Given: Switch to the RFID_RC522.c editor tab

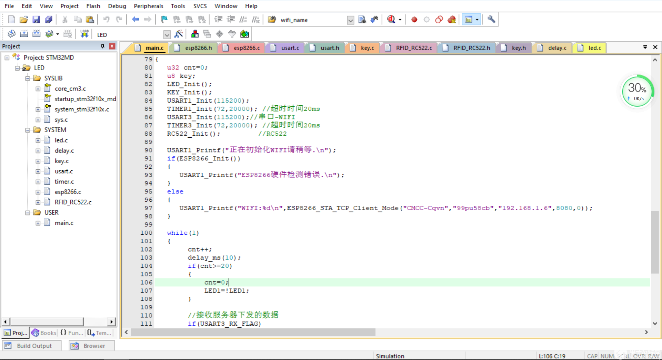Looking at the screenshot, I should (x=413, y=48).
